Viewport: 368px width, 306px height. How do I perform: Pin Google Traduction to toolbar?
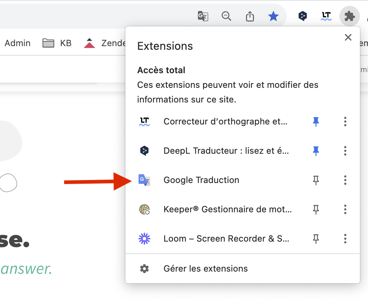coord(316,180)
